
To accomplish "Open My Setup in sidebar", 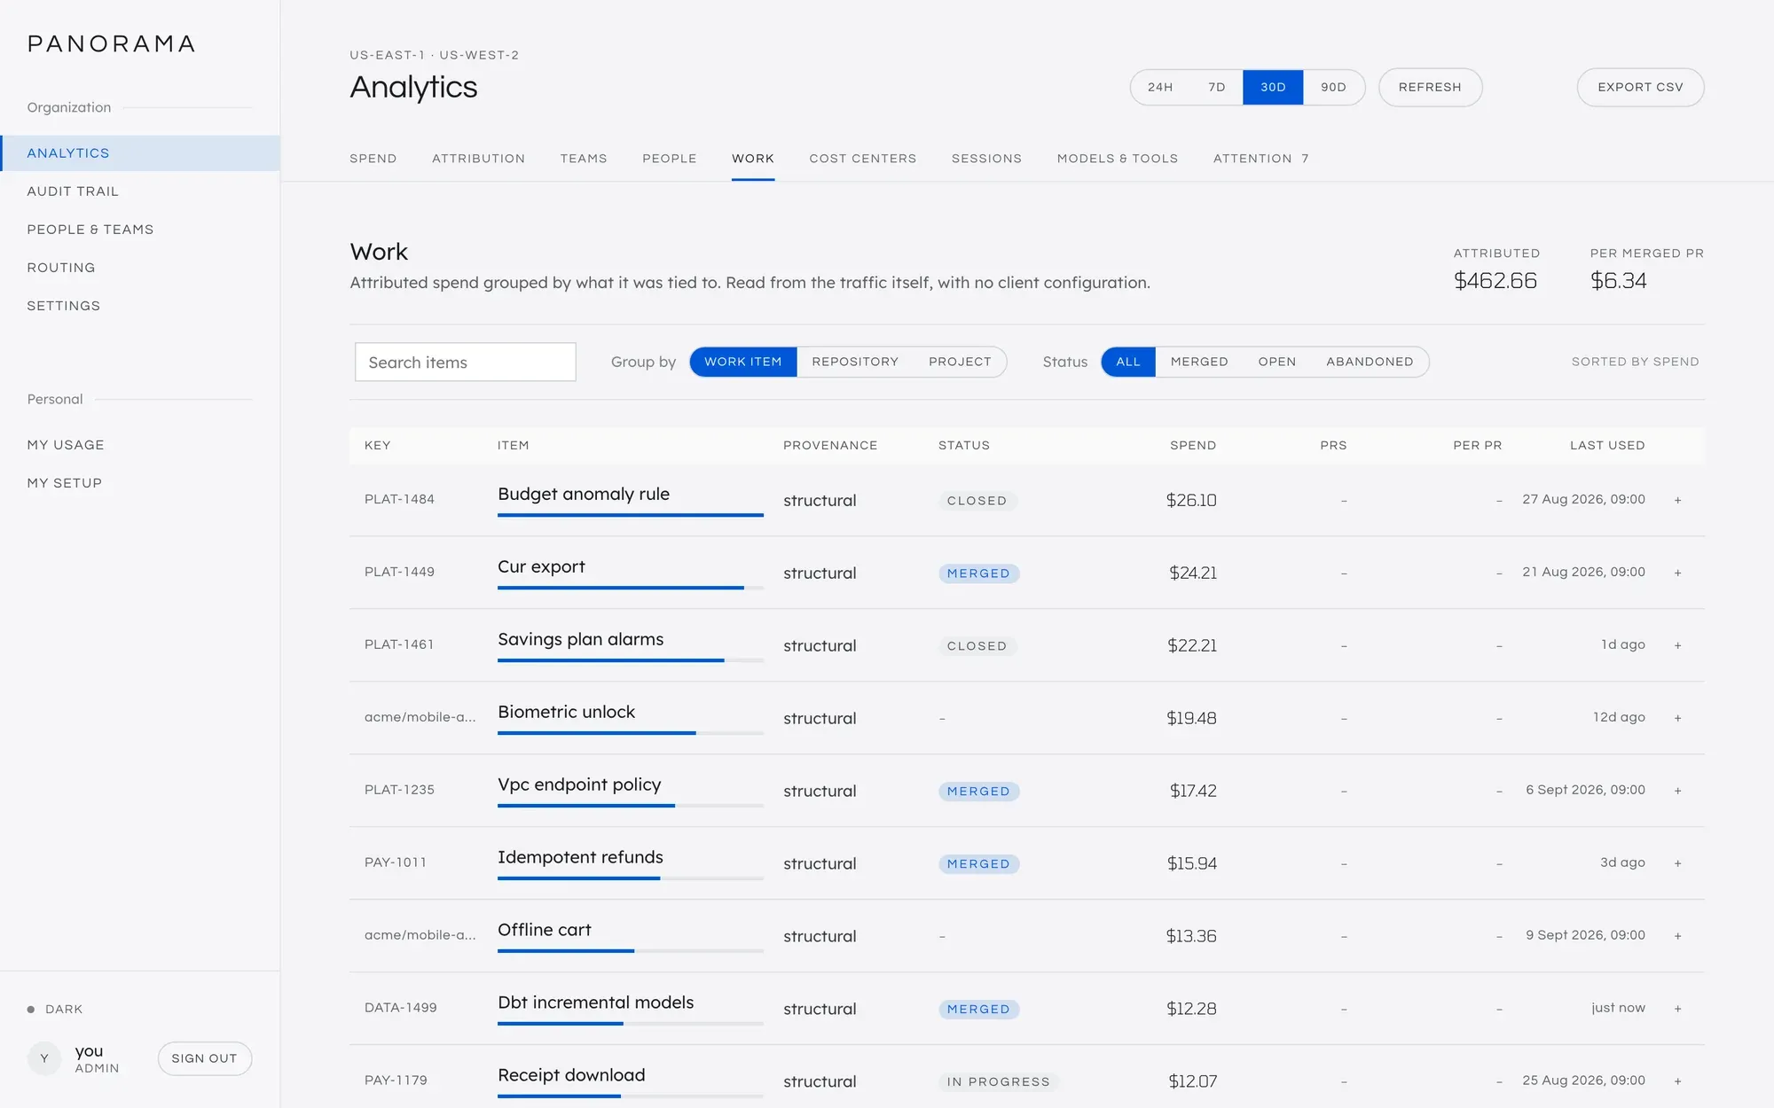I will click(140, 483).
